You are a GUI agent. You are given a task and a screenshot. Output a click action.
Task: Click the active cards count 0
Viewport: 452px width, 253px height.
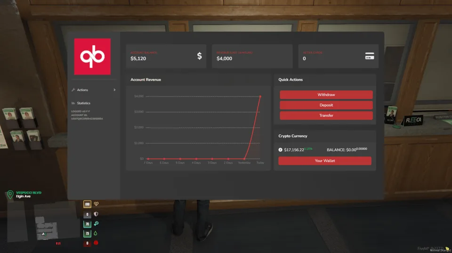304,58
